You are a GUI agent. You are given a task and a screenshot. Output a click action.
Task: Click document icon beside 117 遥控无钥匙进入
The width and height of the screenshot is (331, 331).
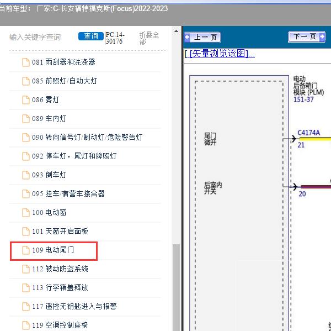pos(26,307)
